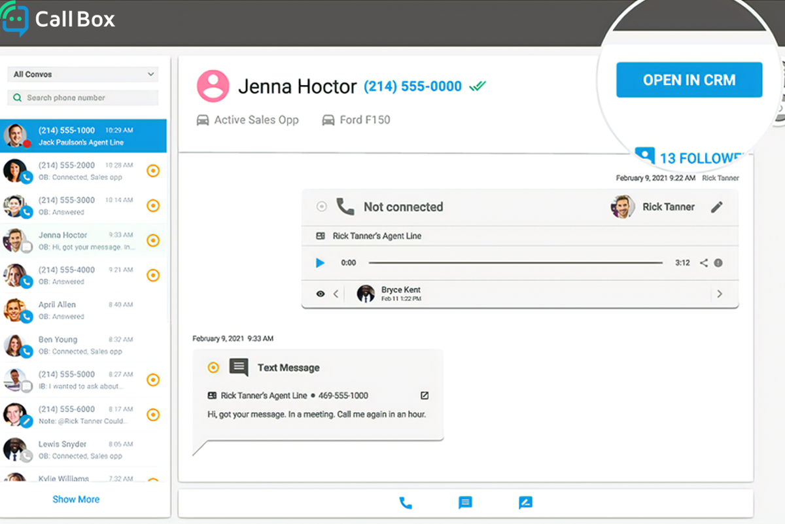Edit the call with the pencil icon
The height and width of the screenshot is (524, 785).
717,207
